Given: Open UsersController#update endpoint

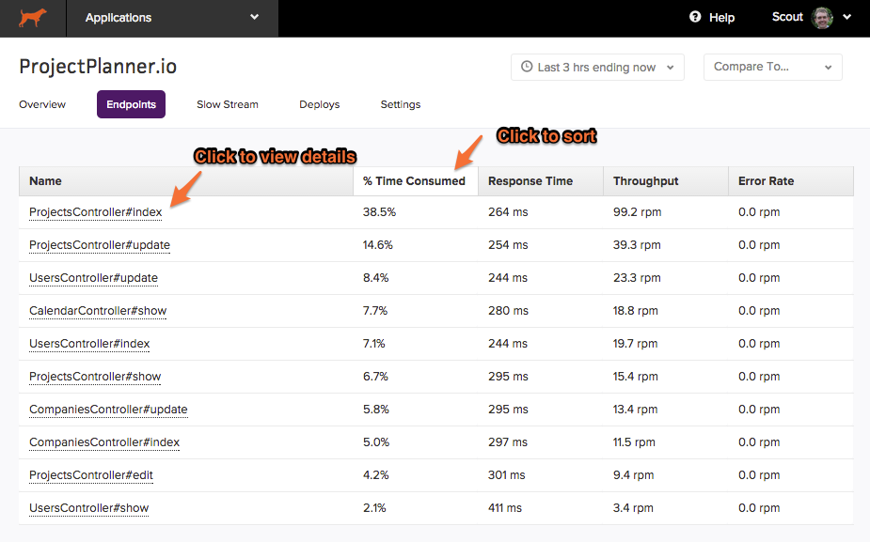Looking at the screenshot, I should pyautogui.click(x=93, y=278).
